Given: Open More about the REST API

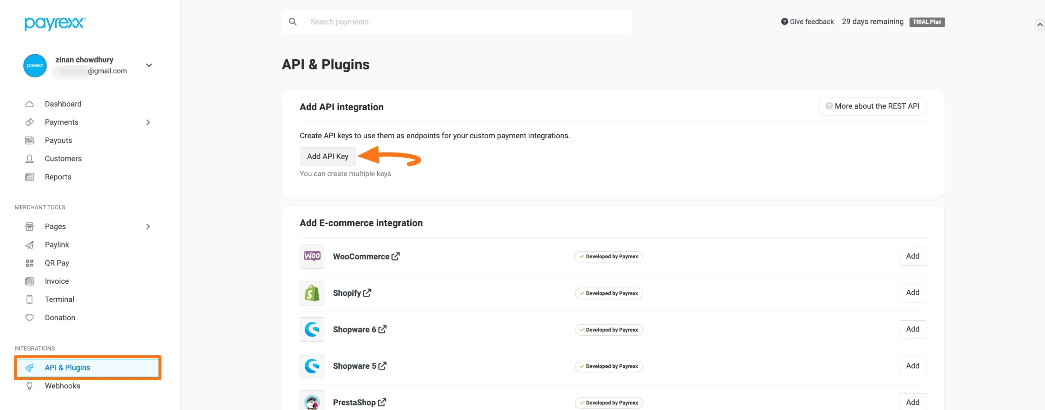Looking at the screenshot, I should click(872, 106).
